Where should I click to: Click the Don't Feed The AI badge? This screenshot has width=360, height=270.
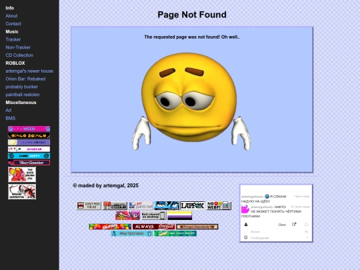click(x=89, y=206)
